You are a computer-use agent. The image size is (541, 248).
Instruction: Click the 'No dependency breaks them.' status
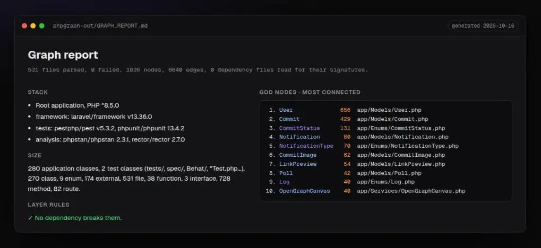pos(74,218)
